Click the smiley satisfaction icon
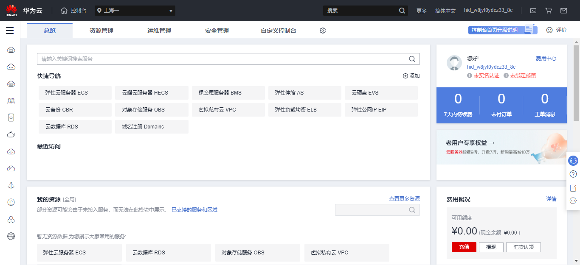 coord(572,201)
